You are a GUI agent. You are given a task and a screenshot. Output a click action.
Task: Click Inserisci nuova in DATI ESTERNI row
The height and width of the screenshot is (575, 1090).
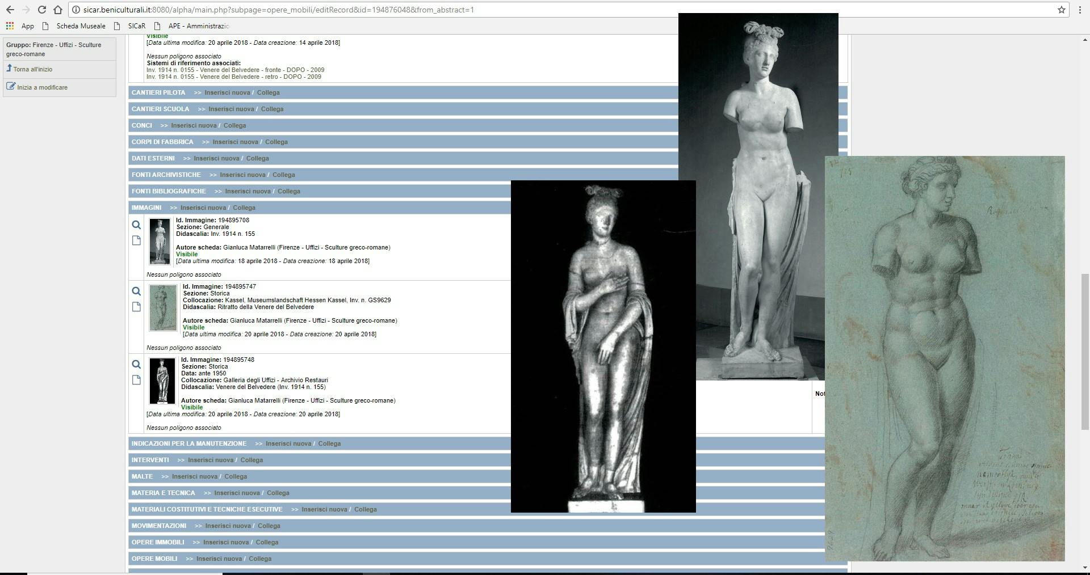[x=216, y=158]
